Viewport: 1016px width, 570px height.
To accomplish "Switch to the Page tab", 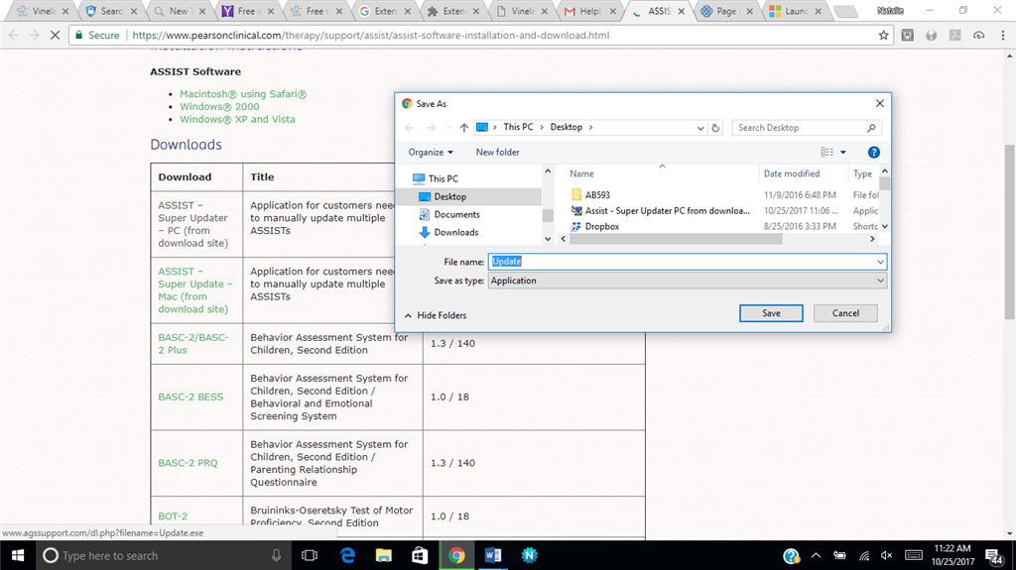I will click(x=725, y=11).
